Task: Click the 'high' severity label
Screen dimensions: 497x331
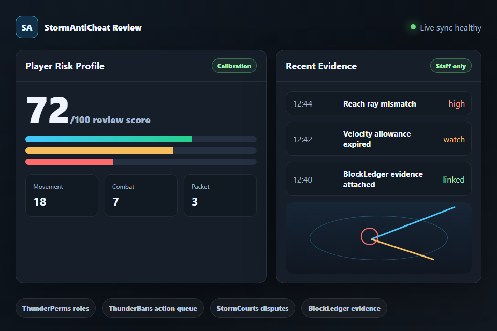Action: click(457, 103)
